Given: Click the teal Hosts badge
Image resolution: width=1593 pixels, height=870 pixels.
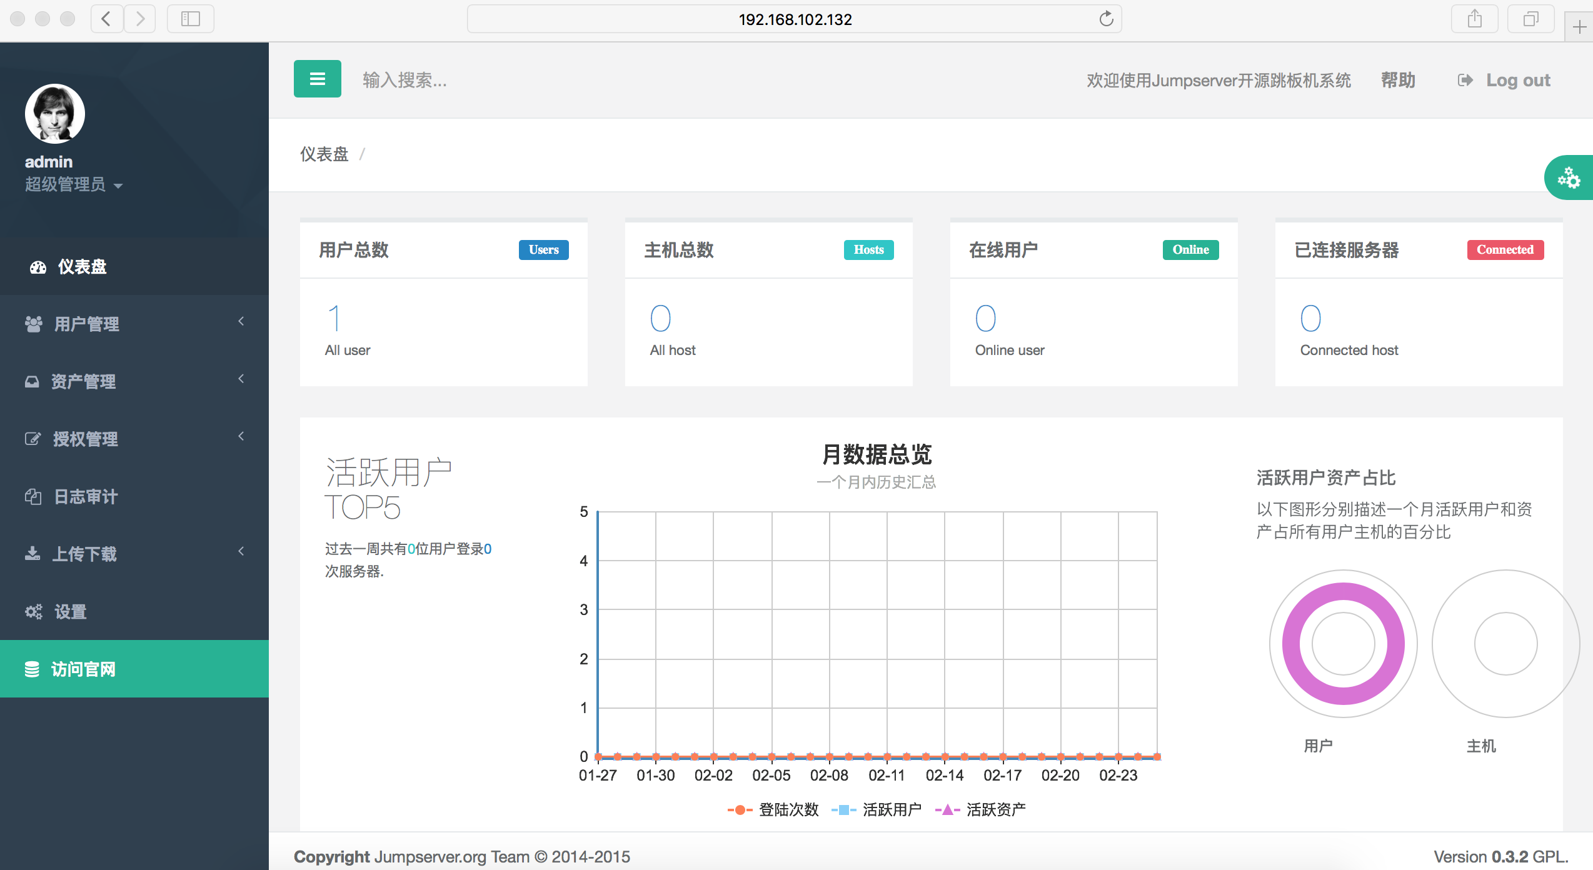Looking at the screenshot, I should pos(868,249).
